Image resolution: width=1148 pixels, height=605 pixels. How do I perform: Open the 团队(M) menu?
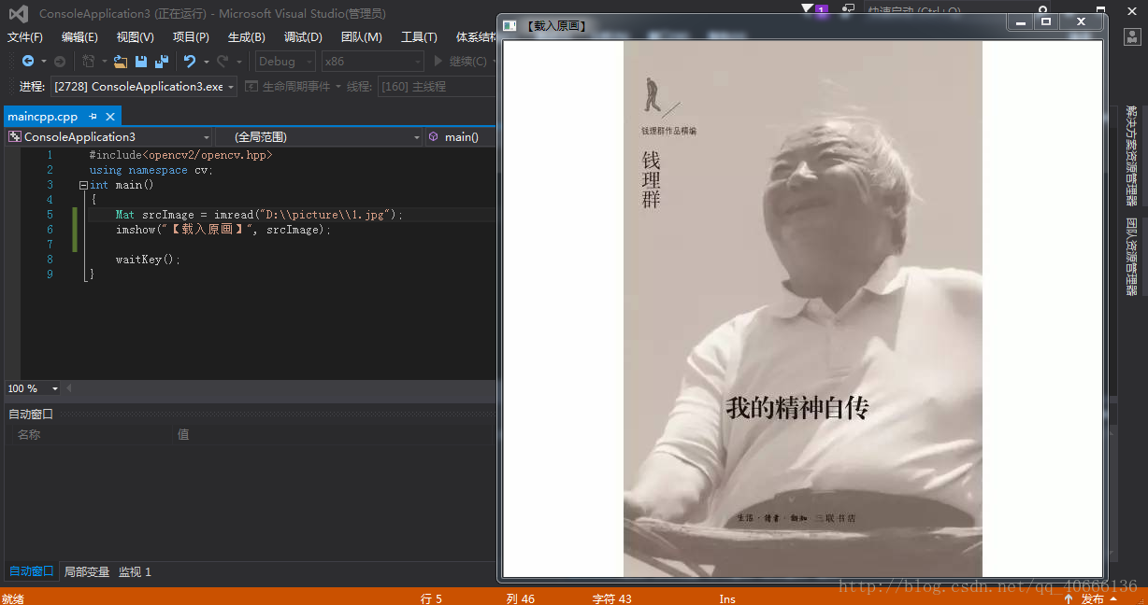[362, 37]
